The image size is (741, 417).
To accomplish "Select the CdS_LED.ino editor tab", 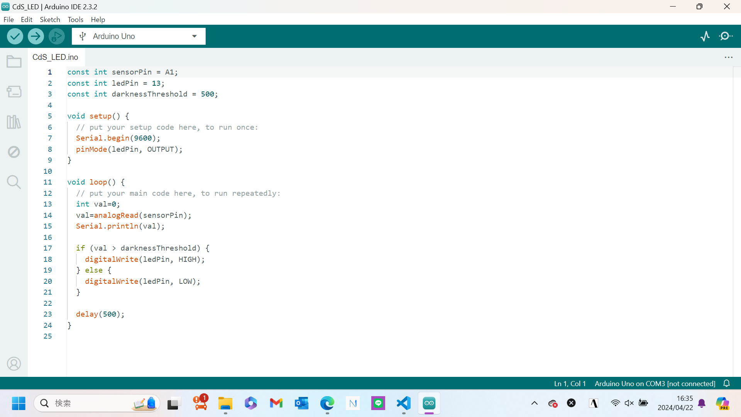I will [55, 57].
